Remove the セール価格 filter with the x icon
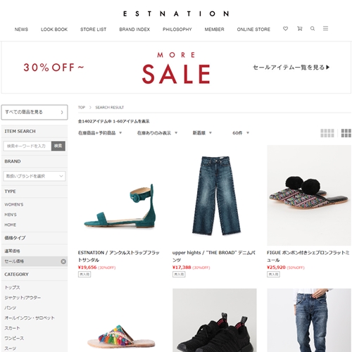The width and height of the screenshot is (352, 352). tap(63, 261)
